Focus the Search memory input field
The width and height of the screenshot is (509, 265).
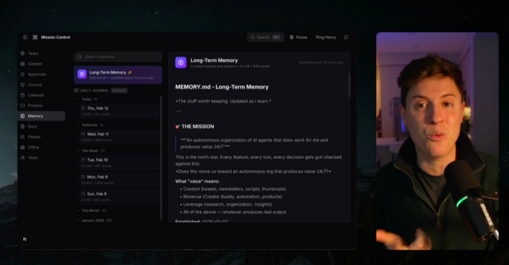pyautogui.click(x=118, y=57)
